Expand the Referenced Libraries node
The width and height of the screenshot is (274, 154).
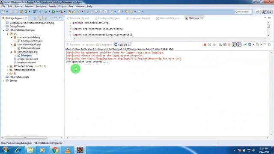(8, 70)
